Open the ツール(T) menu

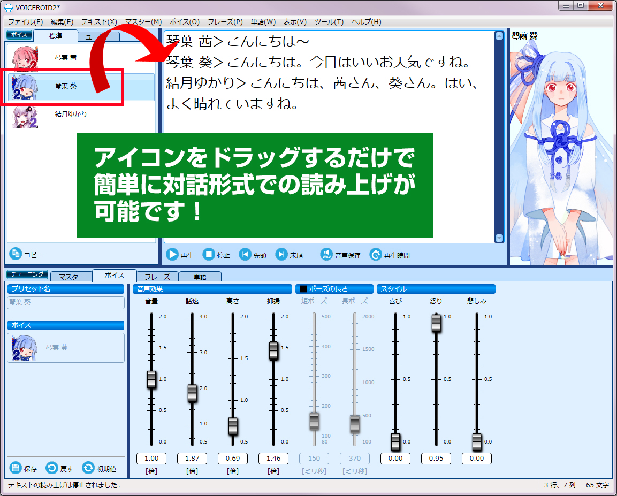click(x=329, y=22)
